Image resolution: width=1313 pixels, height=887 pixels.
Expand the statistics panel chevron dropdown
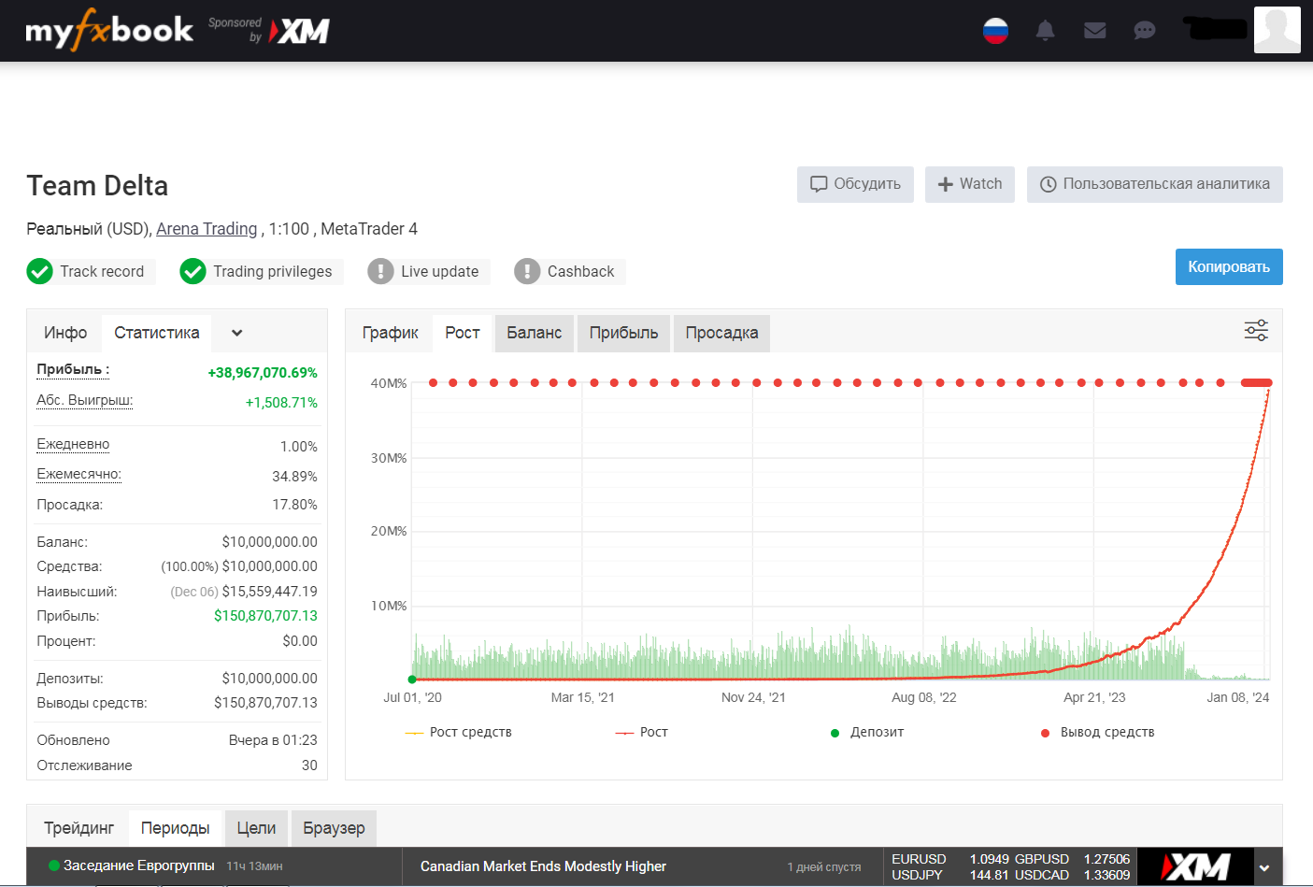tap(237, 333)
